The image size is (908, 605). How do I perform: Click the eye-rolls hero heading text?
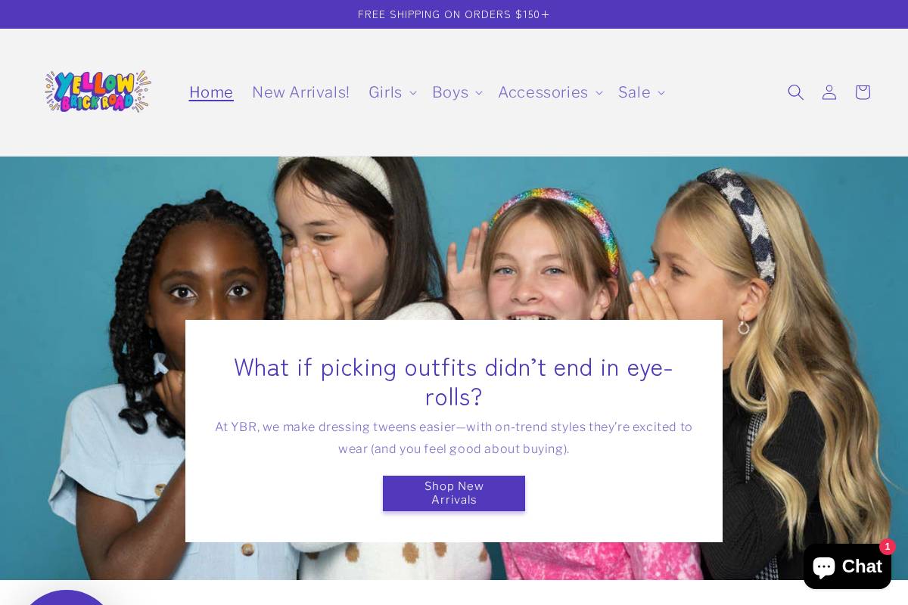(454, 381)
